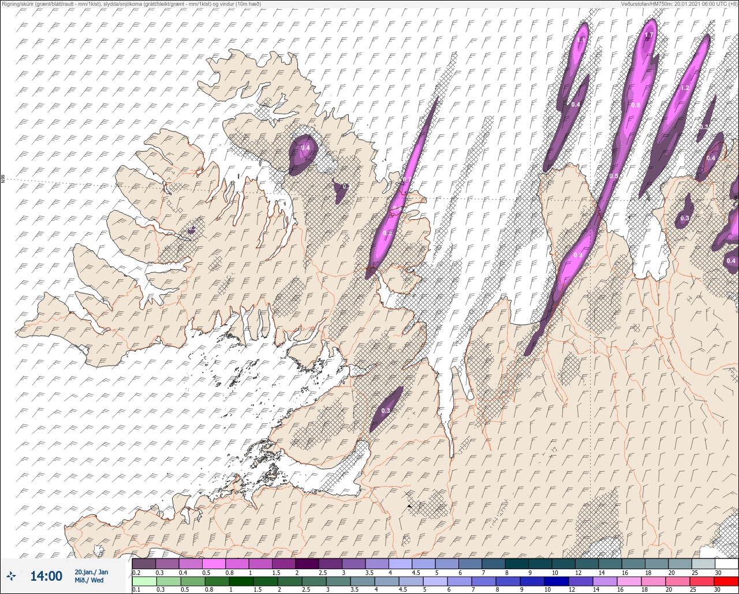Click the 14:00 forecast time display
739x594 pixels.
46,576
